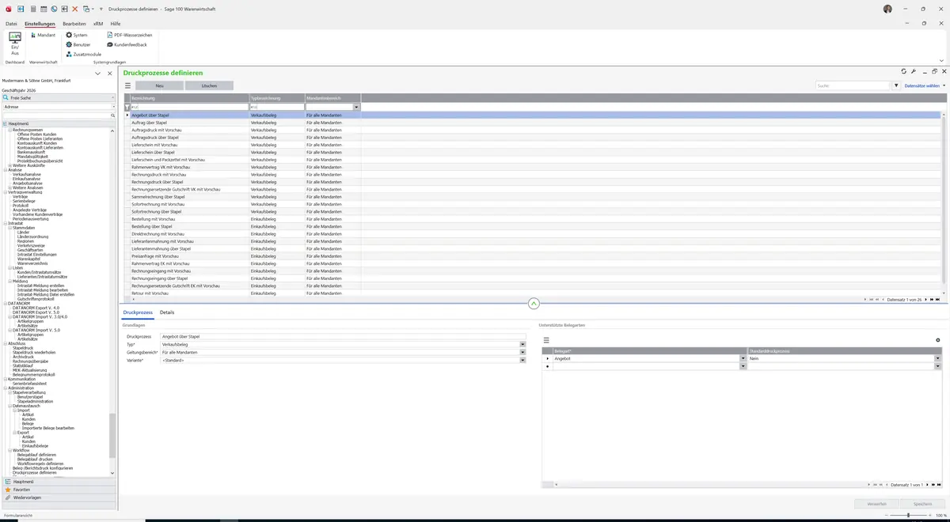Click the red X icon in quick access toolbar
Screen dimensions: 950x522
[x=75, y=9]
